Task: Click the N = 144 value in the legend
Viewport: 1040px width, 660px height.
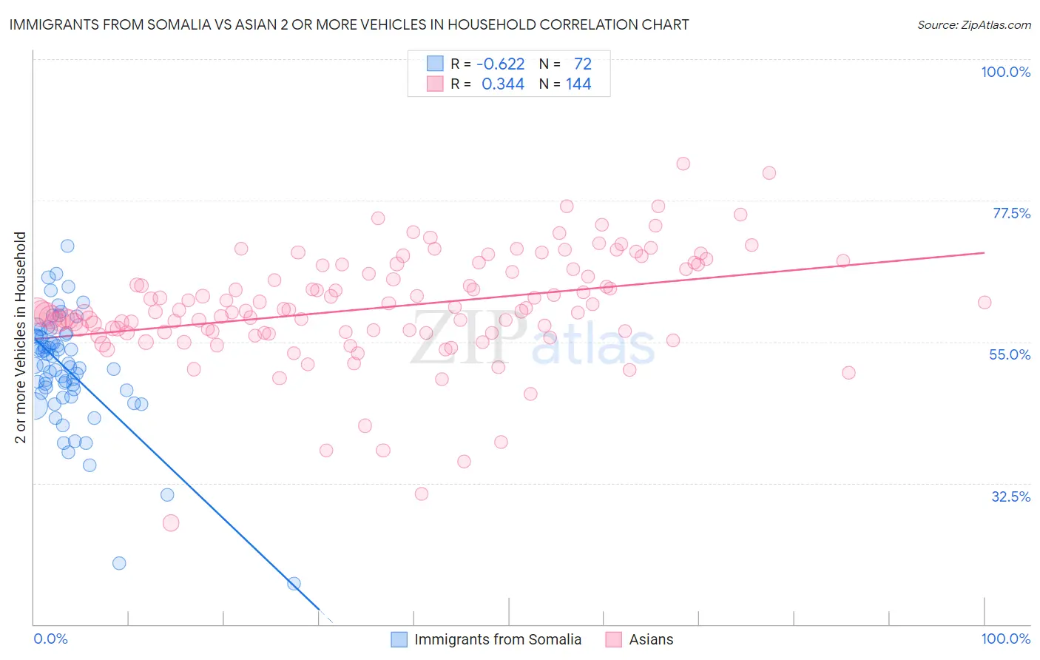Action: (x=565, y=84)
